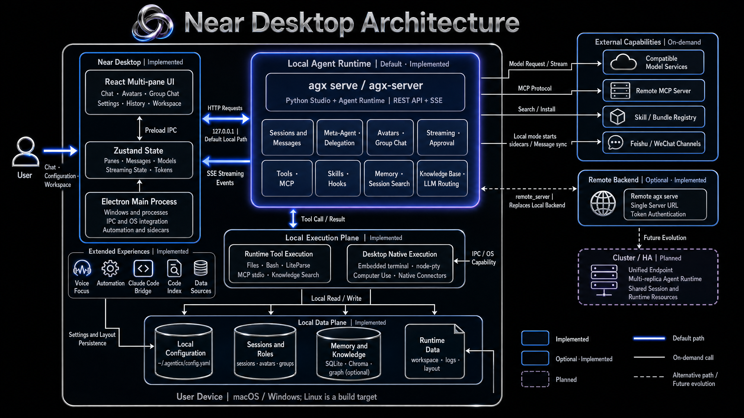
Task: Click the User Device footer text
Action: tap(276, 397)
